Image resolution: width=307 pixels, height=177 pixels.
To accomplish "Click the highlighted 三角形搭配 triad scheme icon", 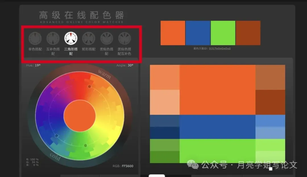I will pos(71,38).
